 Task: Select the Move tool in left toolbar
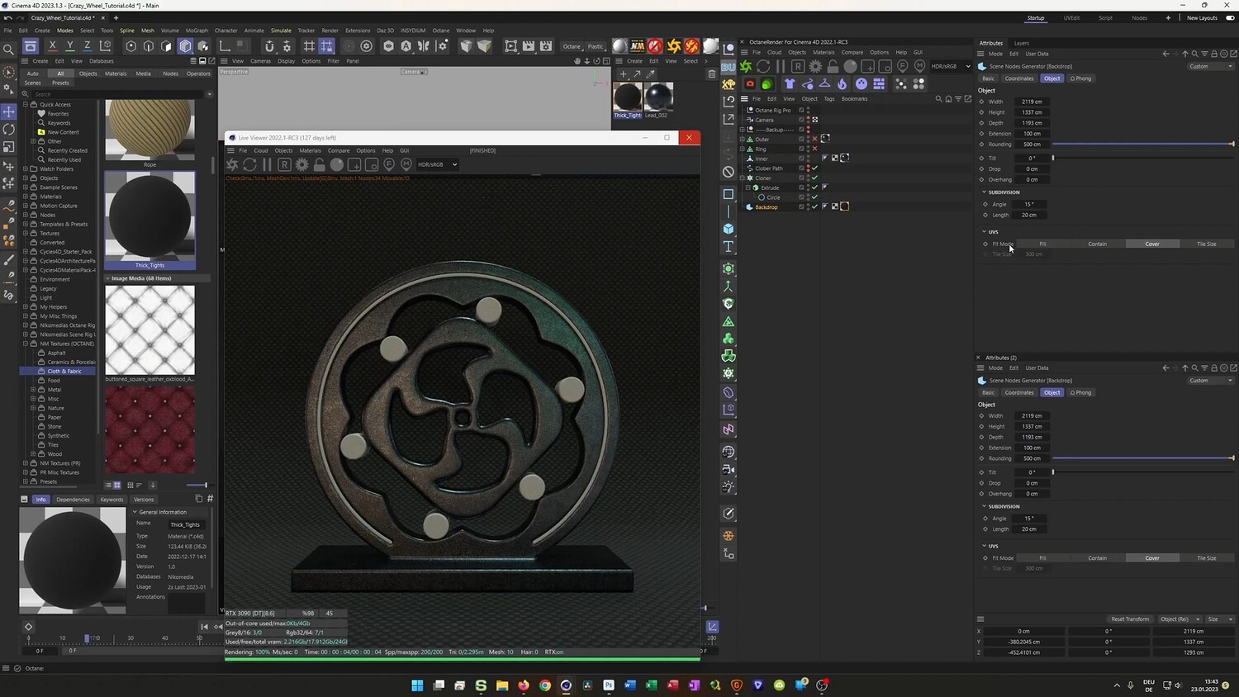[x=9, y=111]
